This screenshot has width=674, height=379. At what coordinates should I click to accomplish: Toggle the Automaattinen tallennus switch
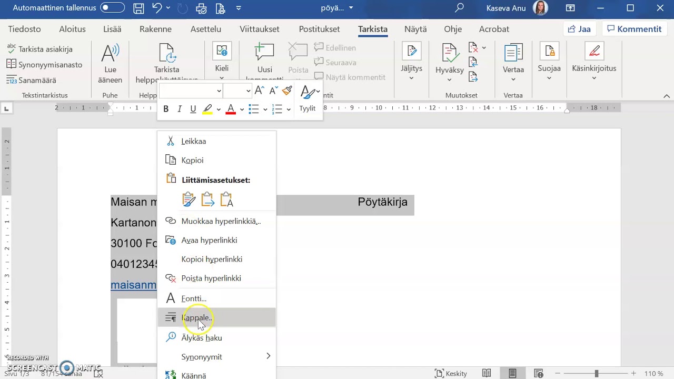(x=112, y=8)
